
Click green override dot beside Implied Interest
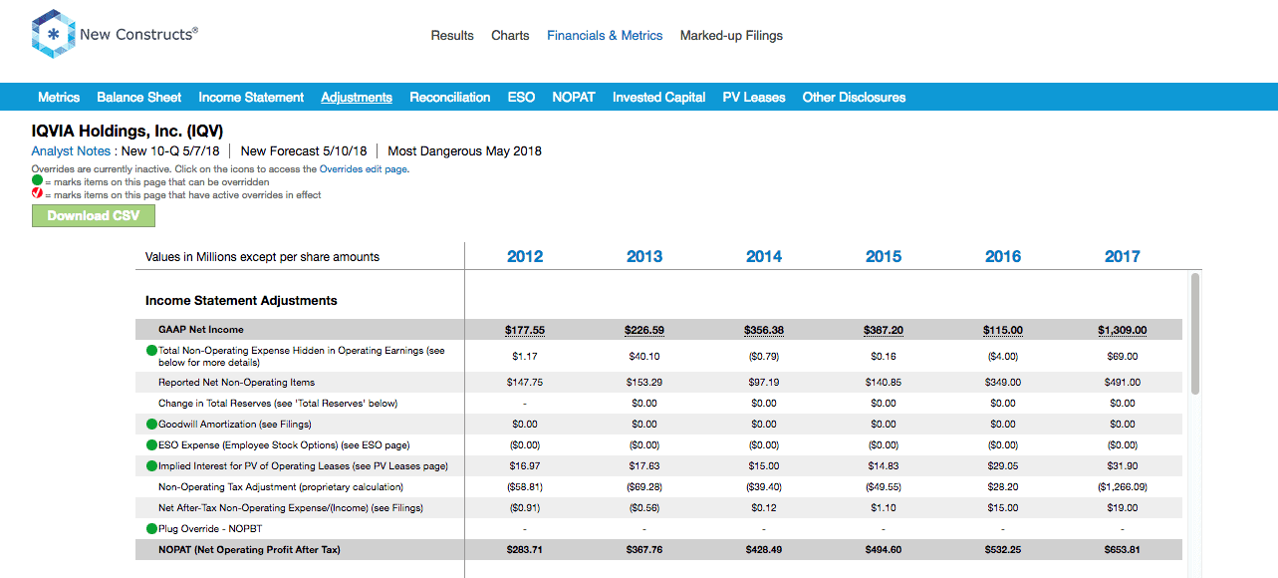coord(151,465)
